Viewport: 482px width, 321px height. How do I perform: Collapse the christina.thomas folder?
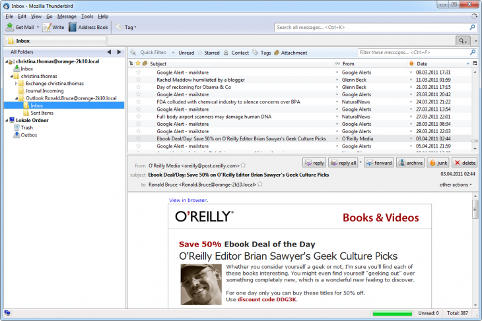(x=11, y=76)
